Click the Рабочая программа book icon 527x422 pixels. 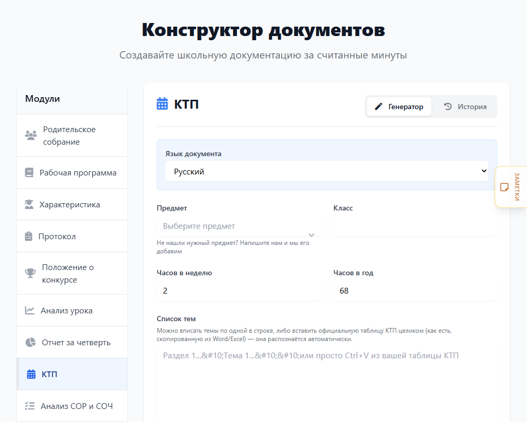pyautogui.click(x=29, y=173)
